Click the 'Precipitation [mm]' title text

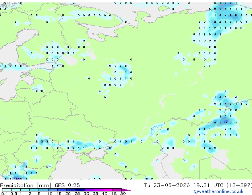[x=26, y=185]
